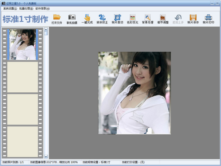This screenshot has height=166, width=221.
Task: Click the fourth empty filmstrip frame
Action: (23, 142)
